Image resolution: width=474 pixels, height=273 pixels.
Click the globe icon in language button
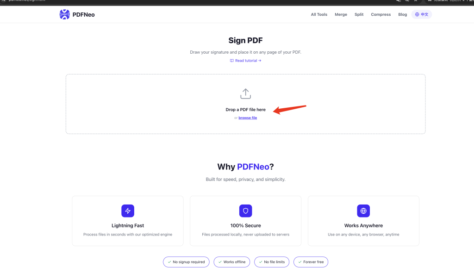[417, 14]
